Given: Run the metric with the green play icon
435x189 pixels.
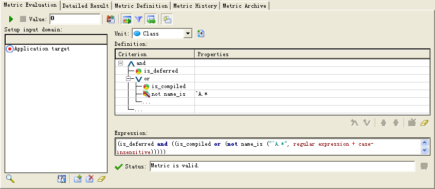Looking at the screenshot, I should [11, 19].
